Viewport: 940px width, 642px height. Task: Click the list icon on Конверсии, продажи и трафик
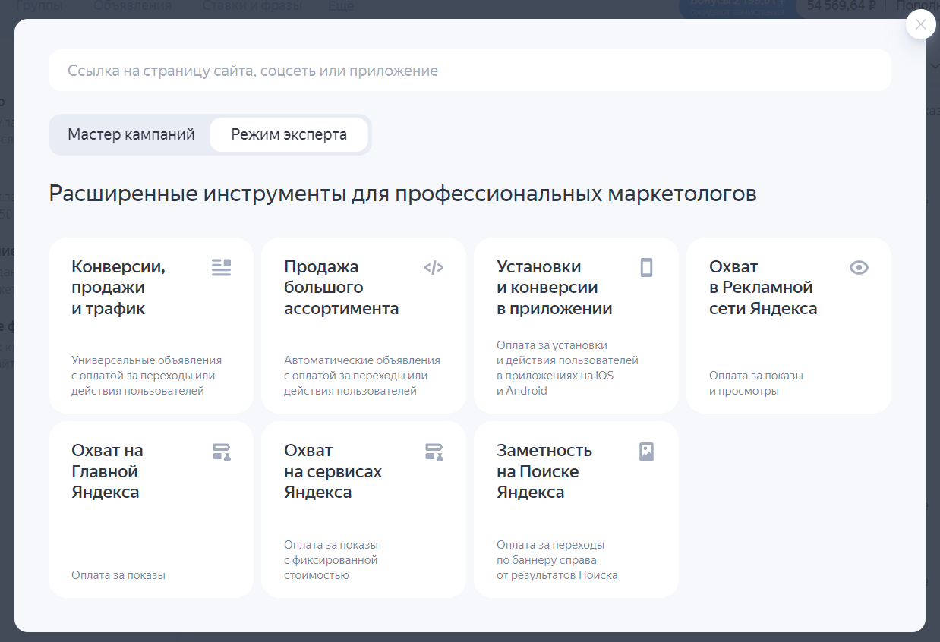(x=221, y=267)
